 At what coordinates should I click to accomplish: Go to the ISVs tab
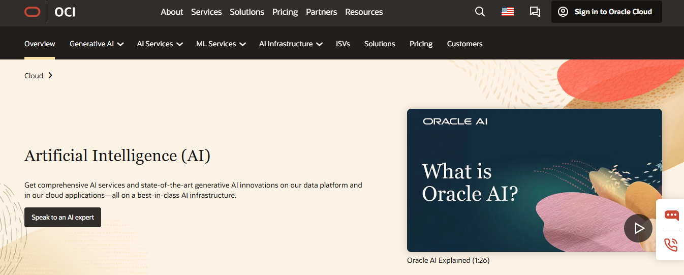tap(343, 44)
